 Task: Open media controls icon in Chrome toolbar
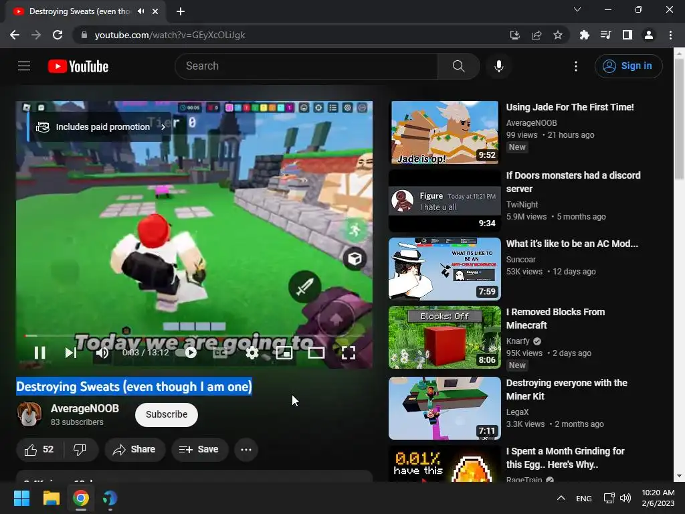[605, 35]
